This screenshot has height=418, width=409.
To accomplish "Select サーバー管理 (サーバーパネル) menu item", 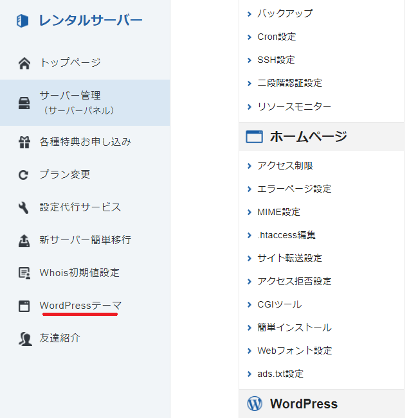I will (85, 103).
